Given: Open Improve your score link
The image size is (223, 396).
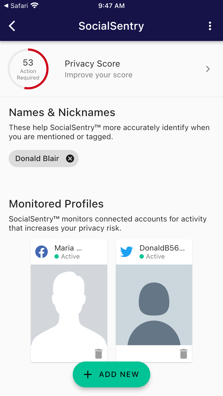Looking at the screenshot, I should pos(98,74).
